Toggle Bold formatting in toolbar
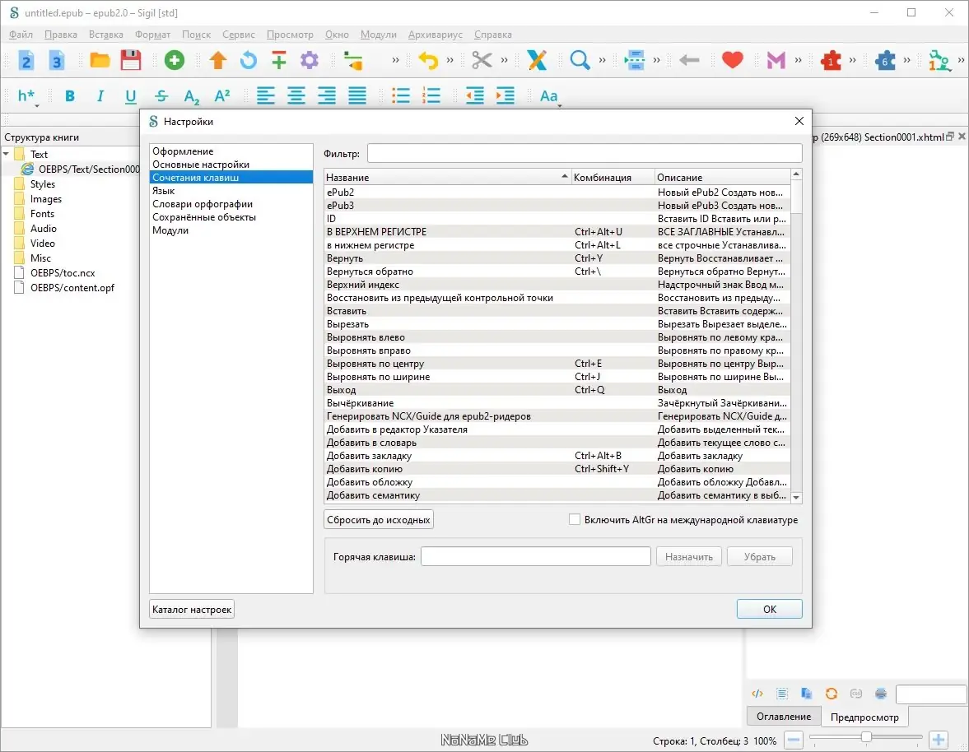The height and width of the screenshot is (752, 969). coord(70,95)
